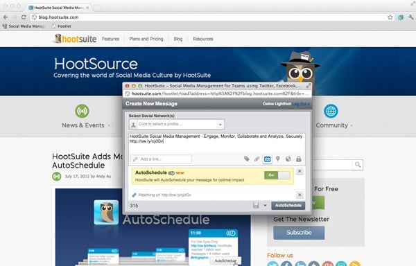This screenshot has width=416, height=266.
Task: Click the HootSource banner title
Action: point(96,64)
